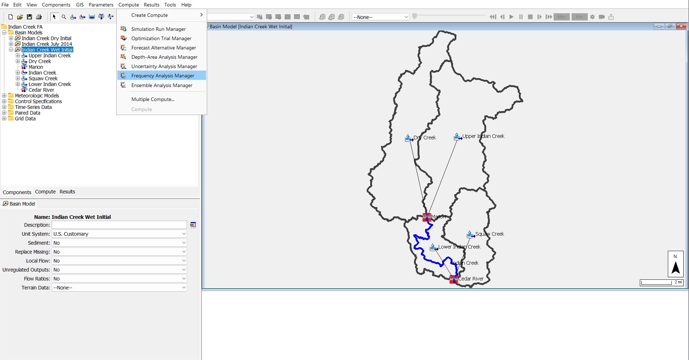
Task: Click the Print icon in toolbar
Action: 39,17
